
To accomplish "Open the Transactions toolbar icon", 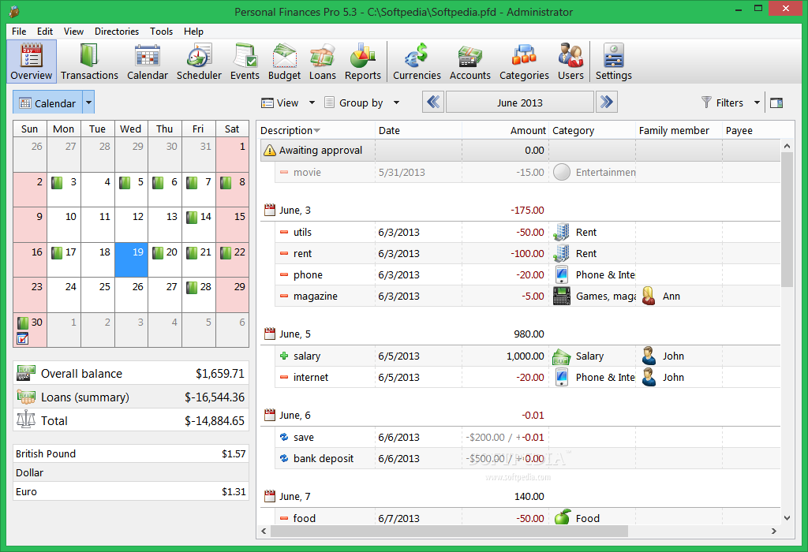I will point(89,62).
